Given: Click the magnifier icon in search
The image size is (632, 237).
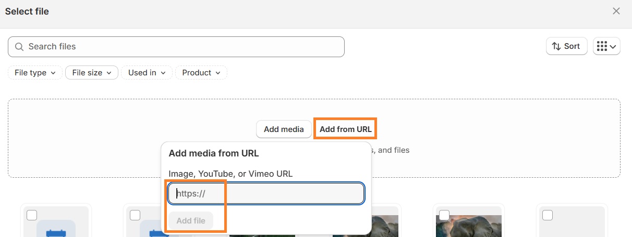Looking at the screenshot, I should coord(19,47).
